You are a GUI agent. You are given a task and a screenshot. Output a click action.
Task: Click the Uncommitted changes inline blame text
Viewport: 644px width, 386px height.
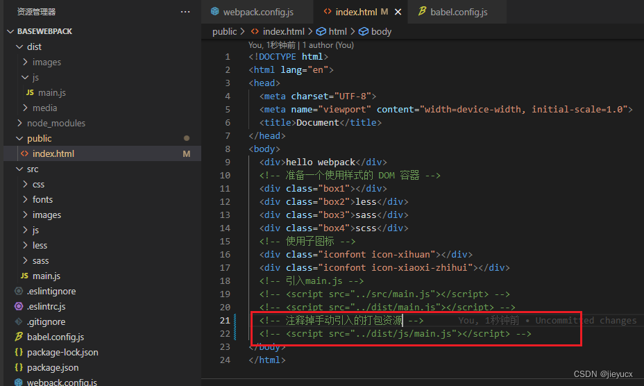[x=586, y=320]
